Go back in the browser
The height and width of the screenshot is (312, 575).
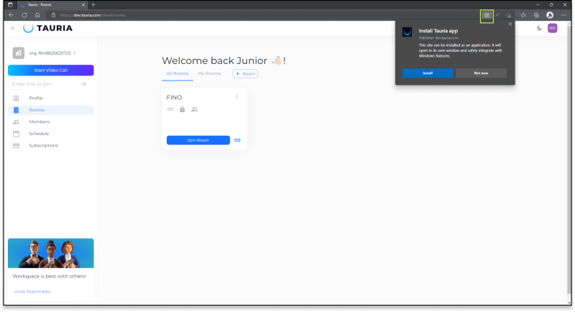11,15
